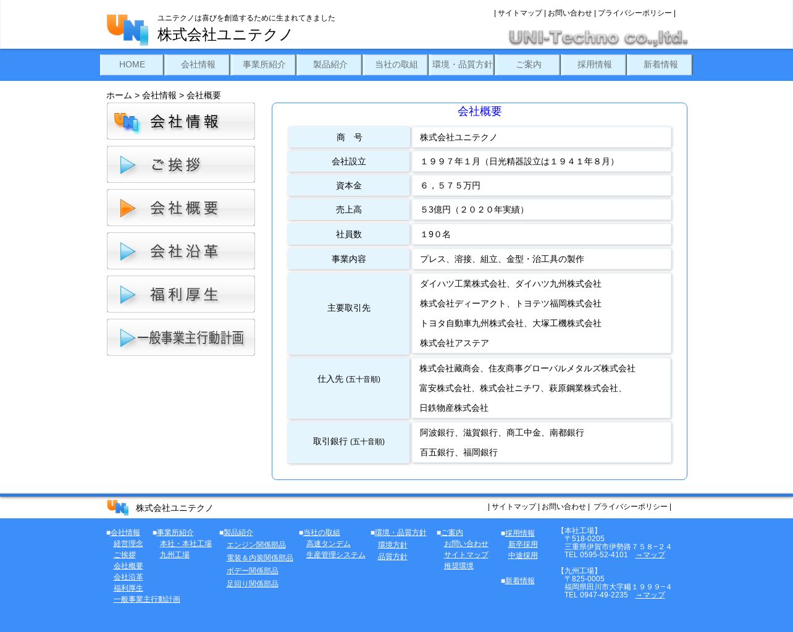Open ご案内 in the navigation bar
The width and height of the screenshot is (793, 632).
click(x=528, y=65)
